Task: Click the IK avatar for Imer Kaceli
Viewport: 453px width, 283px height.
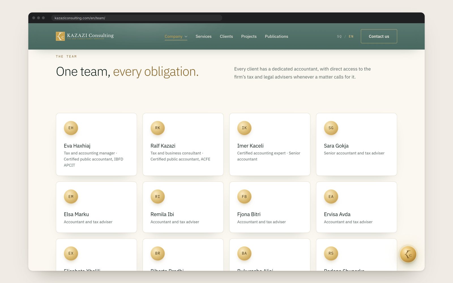Action: (x=244, y=128)
